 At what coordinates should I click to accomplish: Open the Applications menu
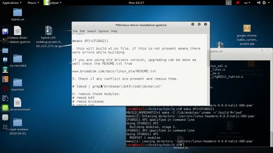coord(12,3)
